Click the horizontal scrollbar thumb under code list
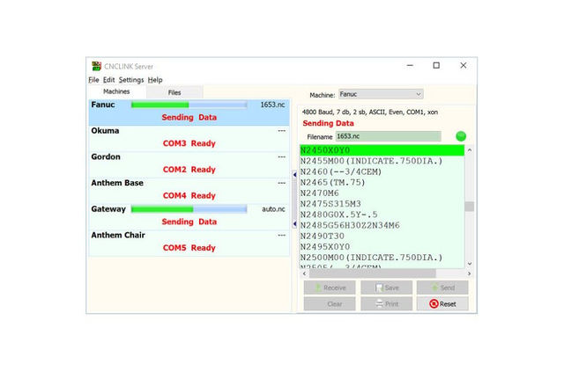Image resolution: width=564 pixels, height=371 pixels. 373,273
